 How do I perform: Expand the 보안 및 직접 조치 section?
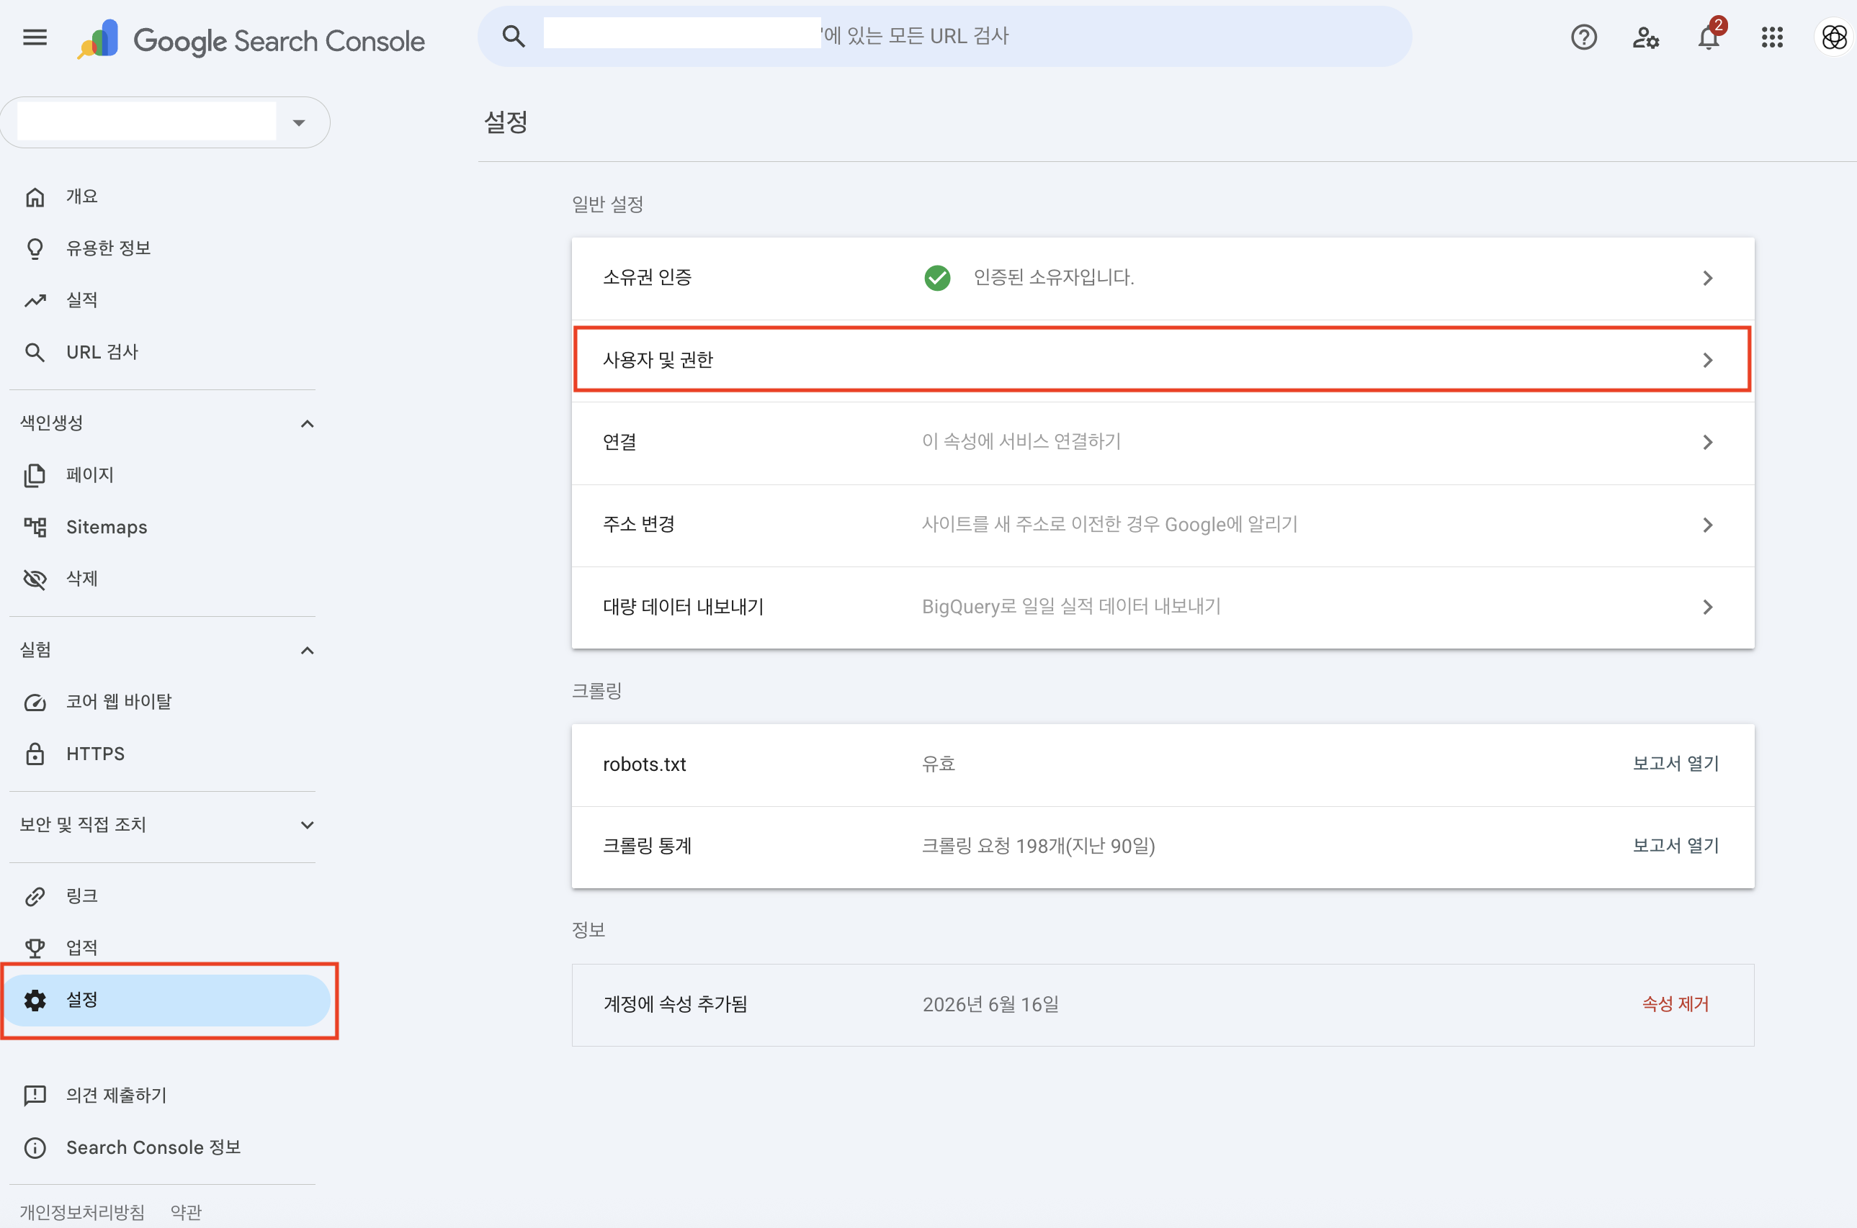[307, 825]
